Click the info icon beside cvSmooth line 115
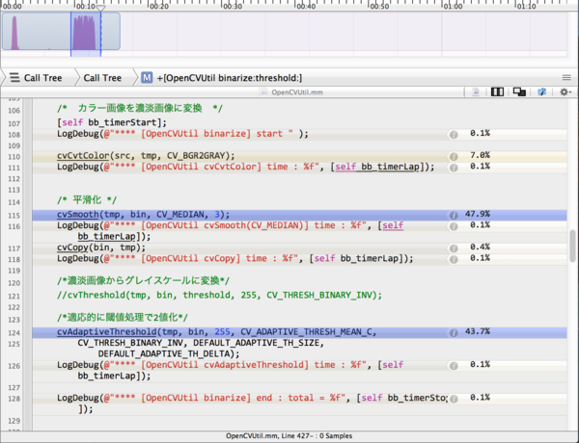The width and height of the screenshot is (579, 443). [x=454, y=215]
